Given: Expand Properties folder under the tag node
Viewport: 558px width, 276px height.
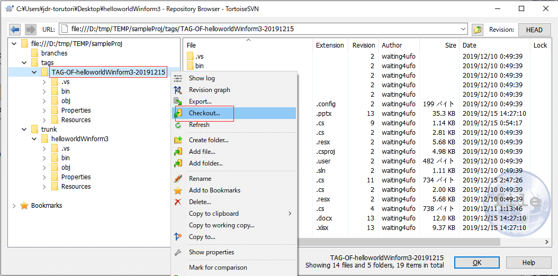Looking at the screenshot, I should (x=44, y=111).
